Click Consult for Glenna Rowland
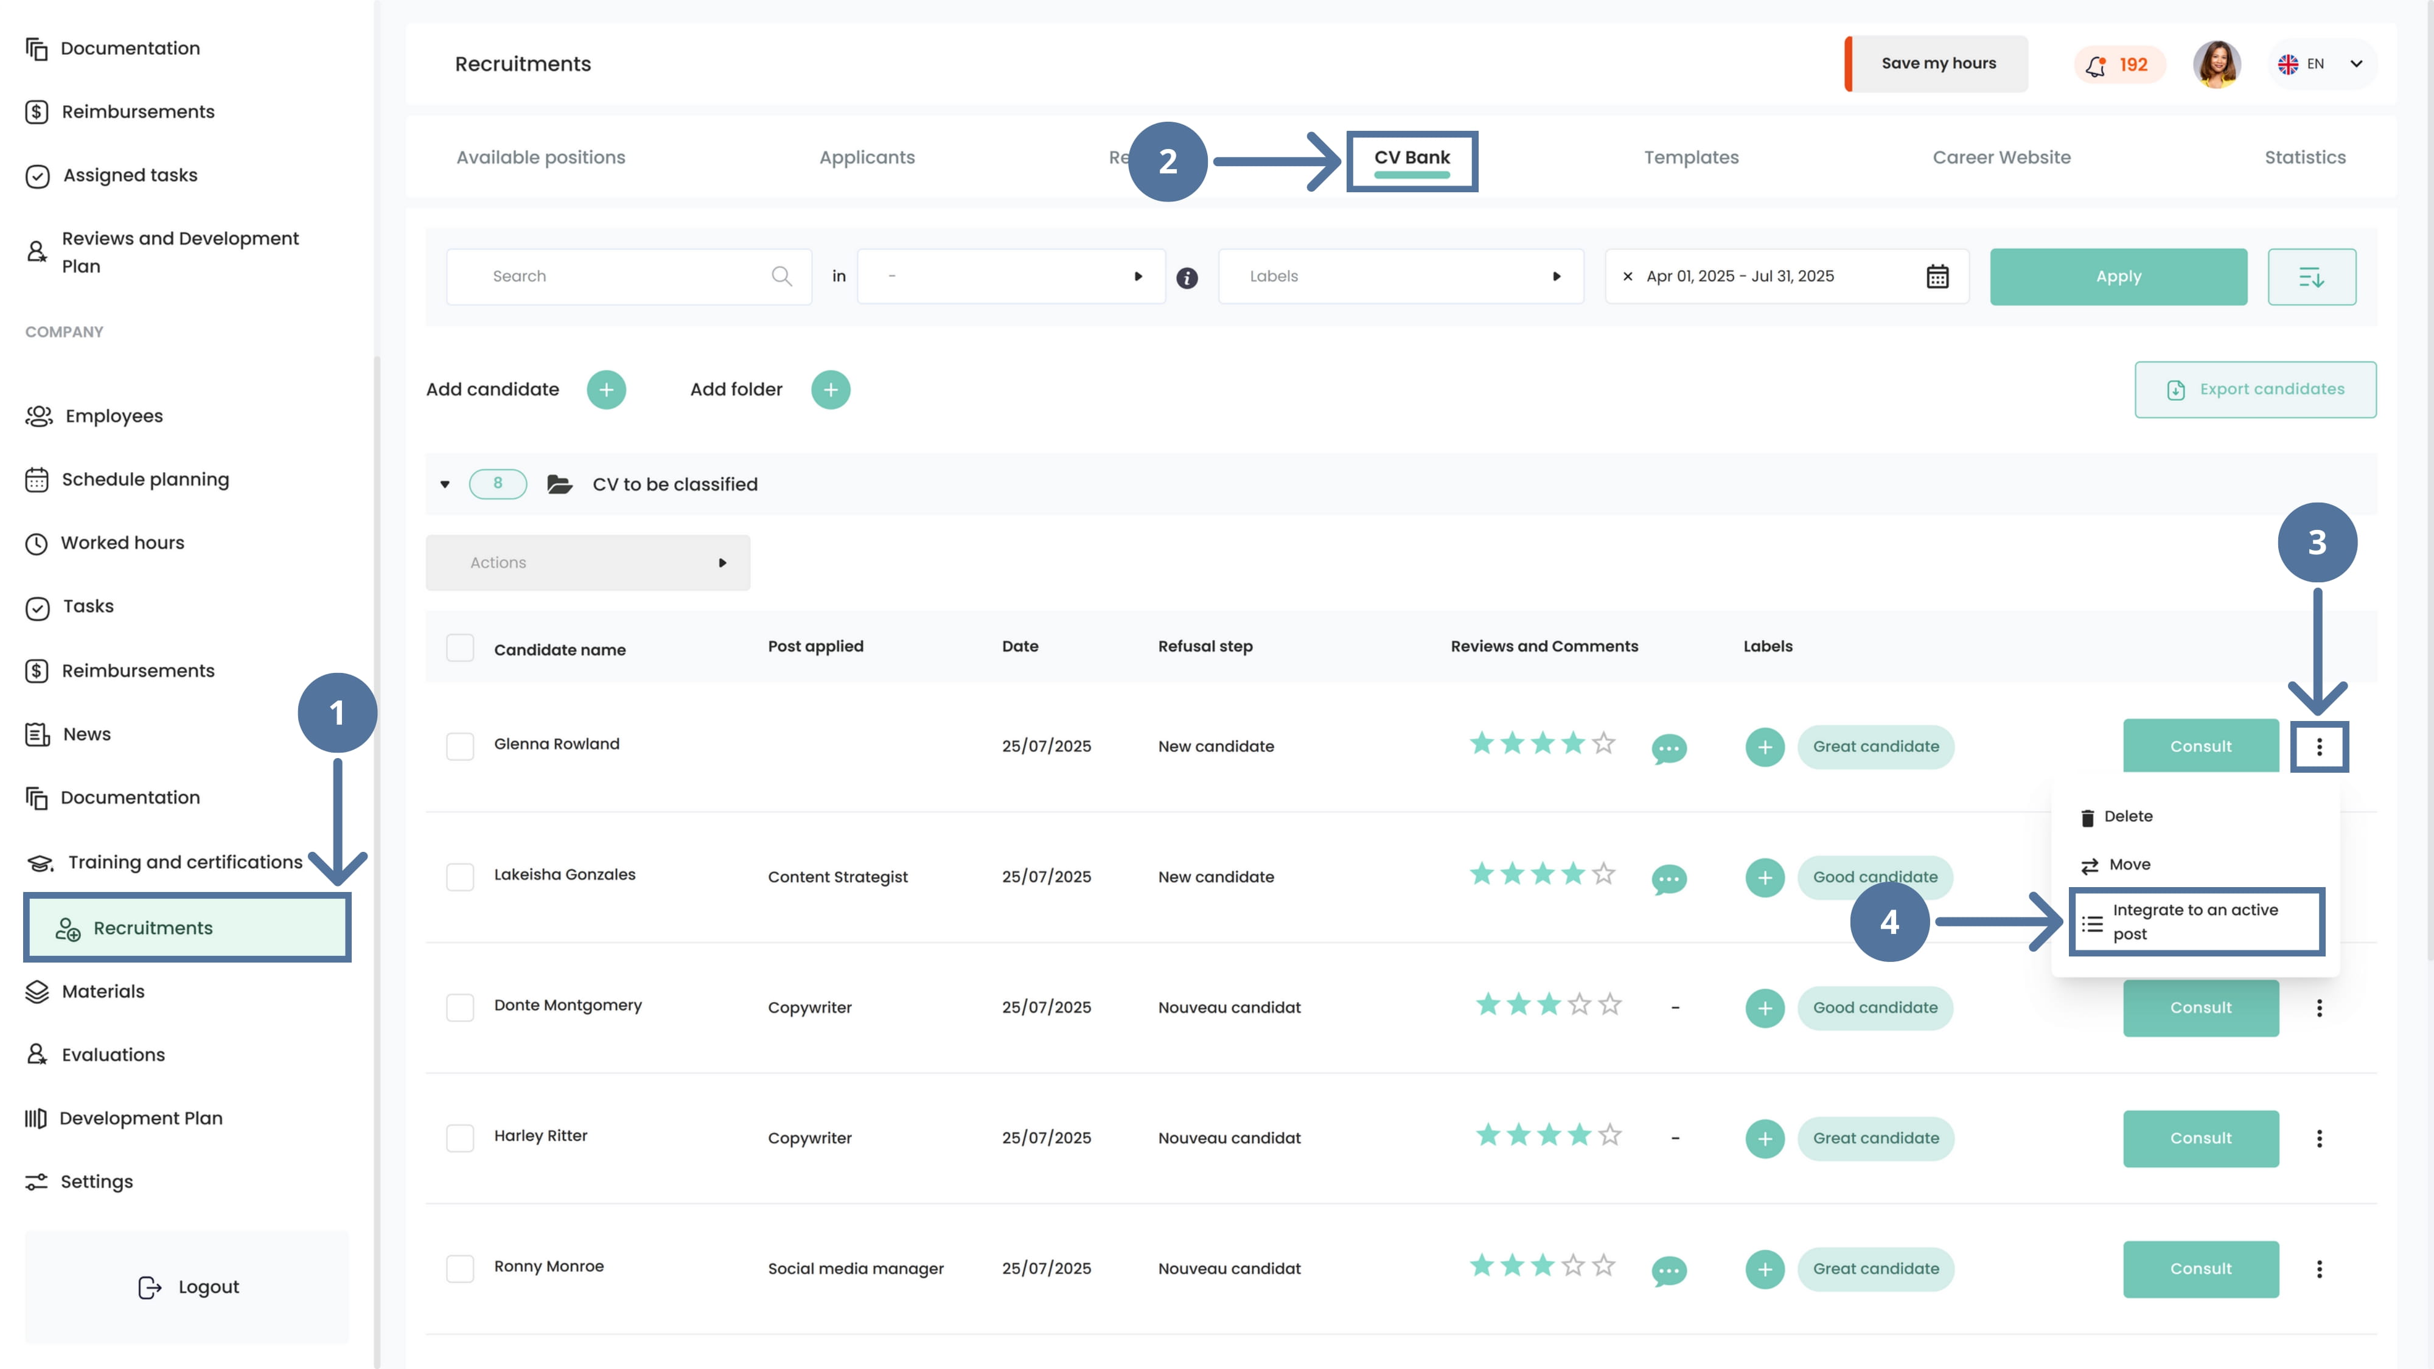The image size is (2434, 1369). pos(2200,747)
